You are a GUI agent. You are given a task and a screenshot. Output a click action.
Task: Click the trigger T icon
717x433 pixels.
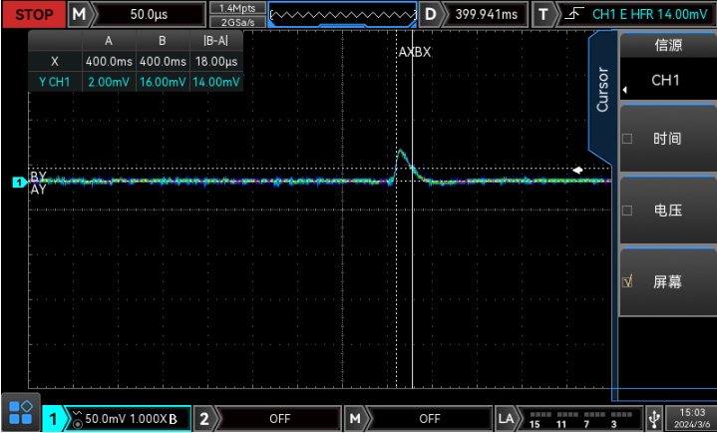click(542, 14)
